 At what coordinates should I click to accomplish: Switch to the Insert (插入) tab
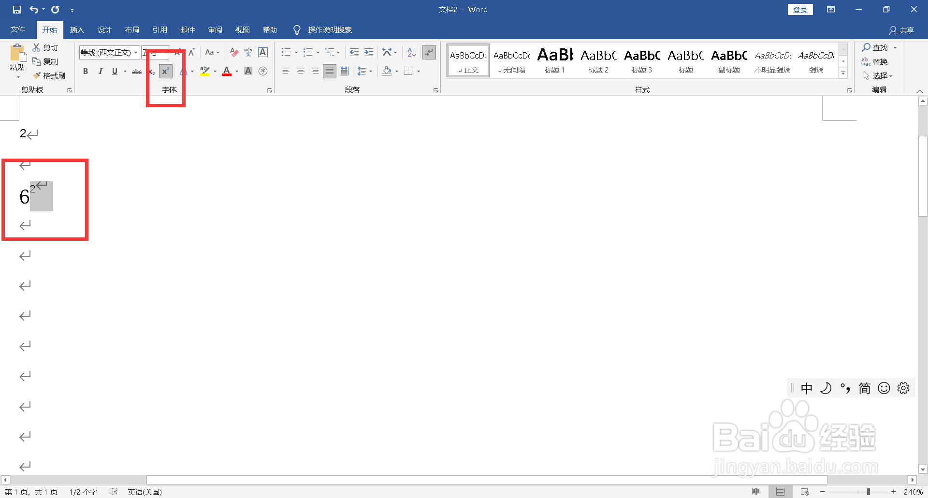[x=77, y=29]
